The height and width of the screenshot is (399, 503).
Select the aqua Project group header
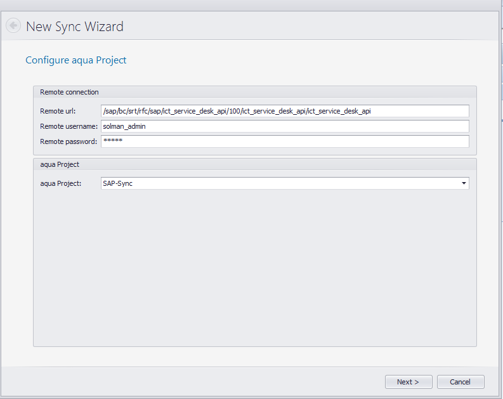coord(59,164)
